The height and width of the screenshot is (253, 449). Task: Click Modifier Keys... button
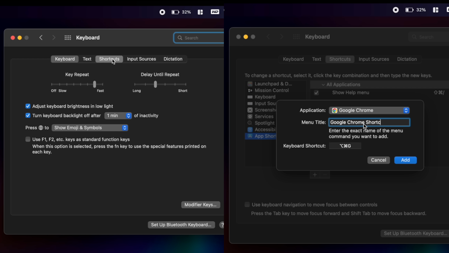[201, 205]
